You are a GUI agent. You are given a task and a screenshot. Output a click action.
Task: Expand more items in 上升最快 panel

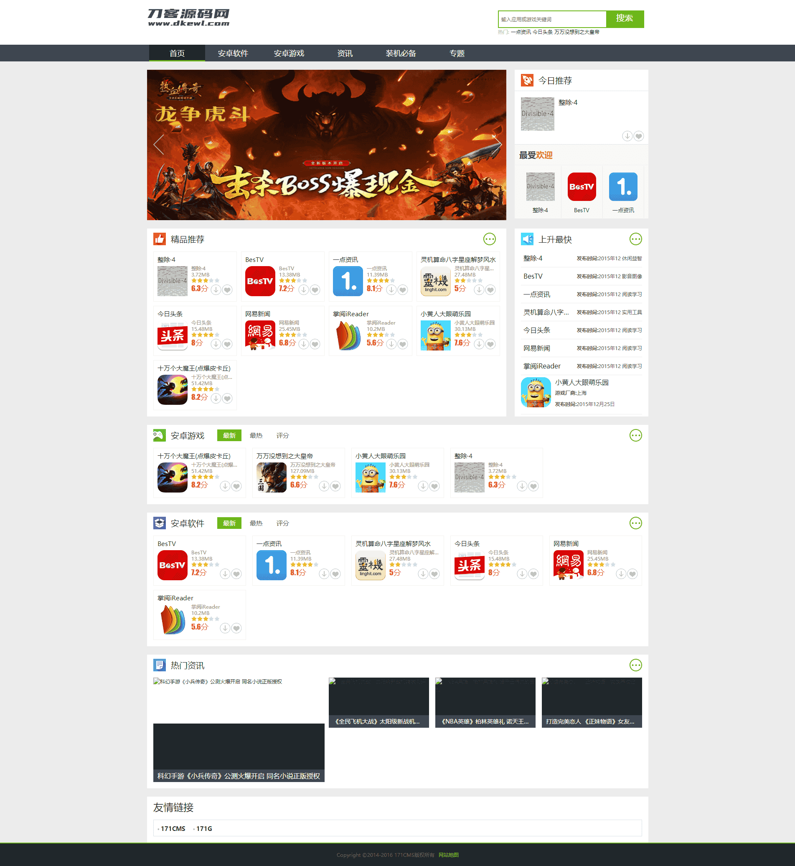tap(636, 239)
